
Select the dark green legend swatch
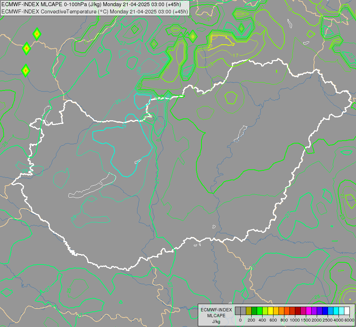pyautogui.click(x=254, y=311)
